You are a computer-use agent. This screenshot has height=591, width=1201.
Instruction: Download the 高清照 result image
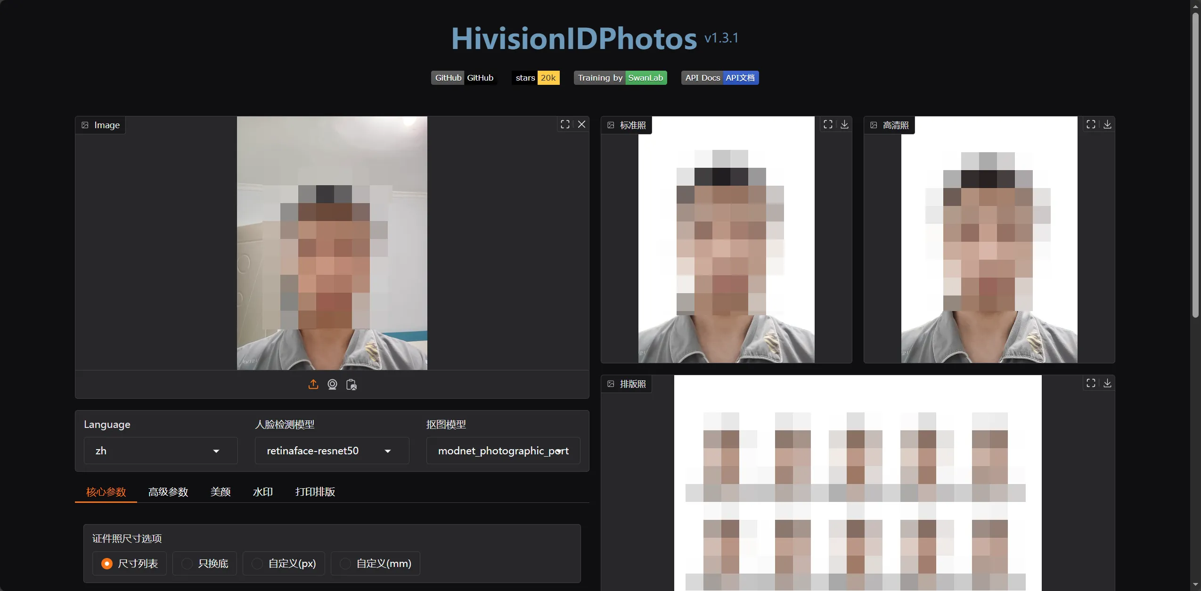pos(1107,124)
